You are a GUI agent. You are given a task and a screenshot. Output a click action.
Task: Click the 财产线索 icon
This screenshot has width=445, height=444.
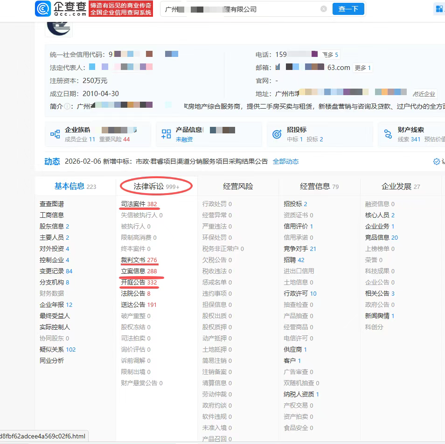coord(388,134)
